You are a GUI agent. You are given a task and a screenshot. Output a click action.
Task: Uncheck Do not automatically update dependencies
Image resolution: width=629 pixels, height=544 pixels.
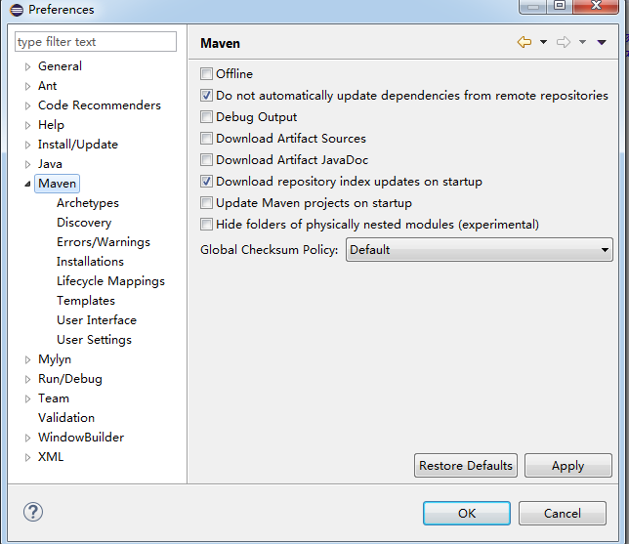206,96
